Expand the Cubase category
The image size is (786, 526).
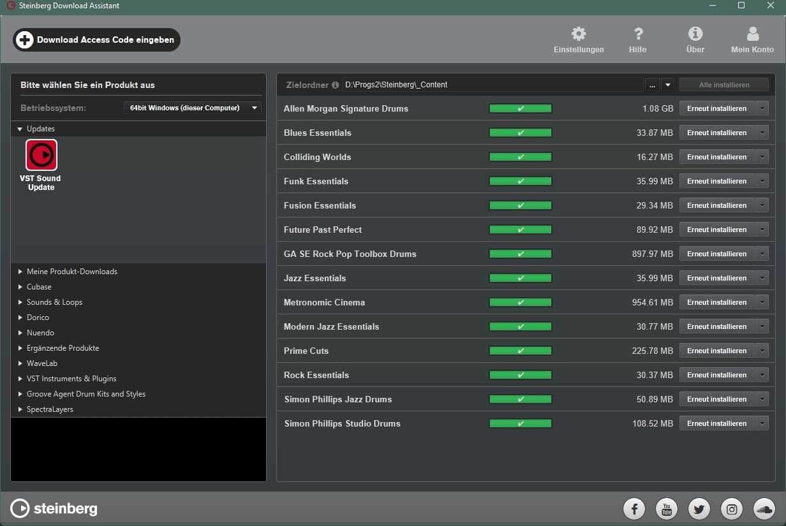(x=20, y=287)
